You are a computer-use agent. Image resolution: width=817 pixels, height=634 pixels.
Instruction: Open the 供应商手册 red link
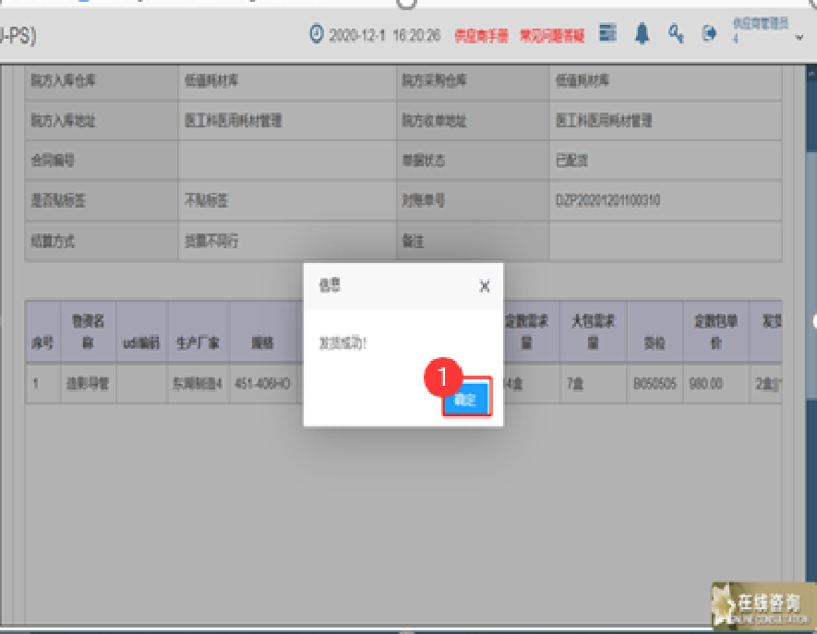pos(481,36)
